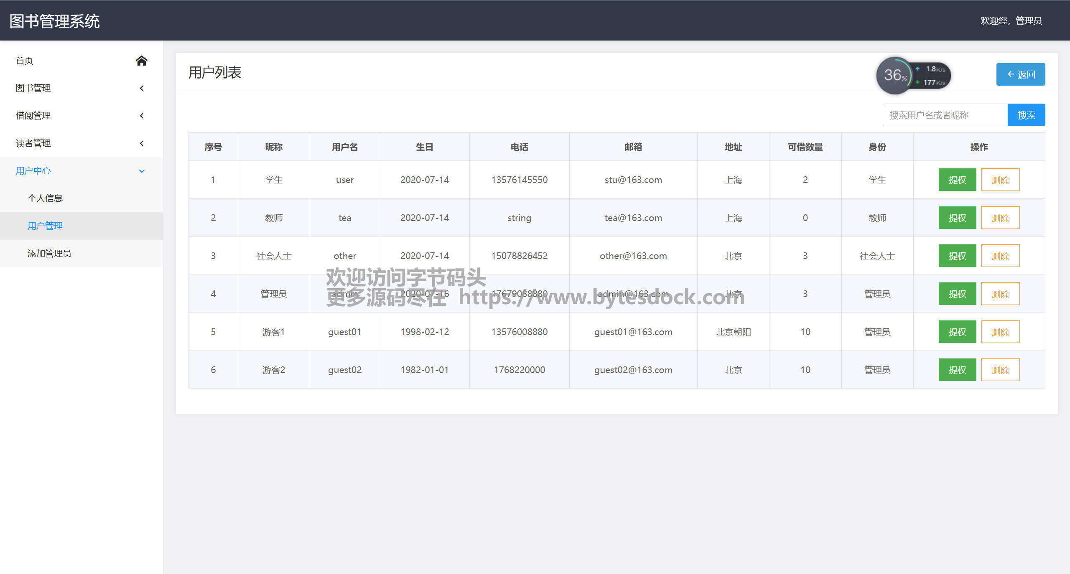Click the 返回 back button

1020,74
